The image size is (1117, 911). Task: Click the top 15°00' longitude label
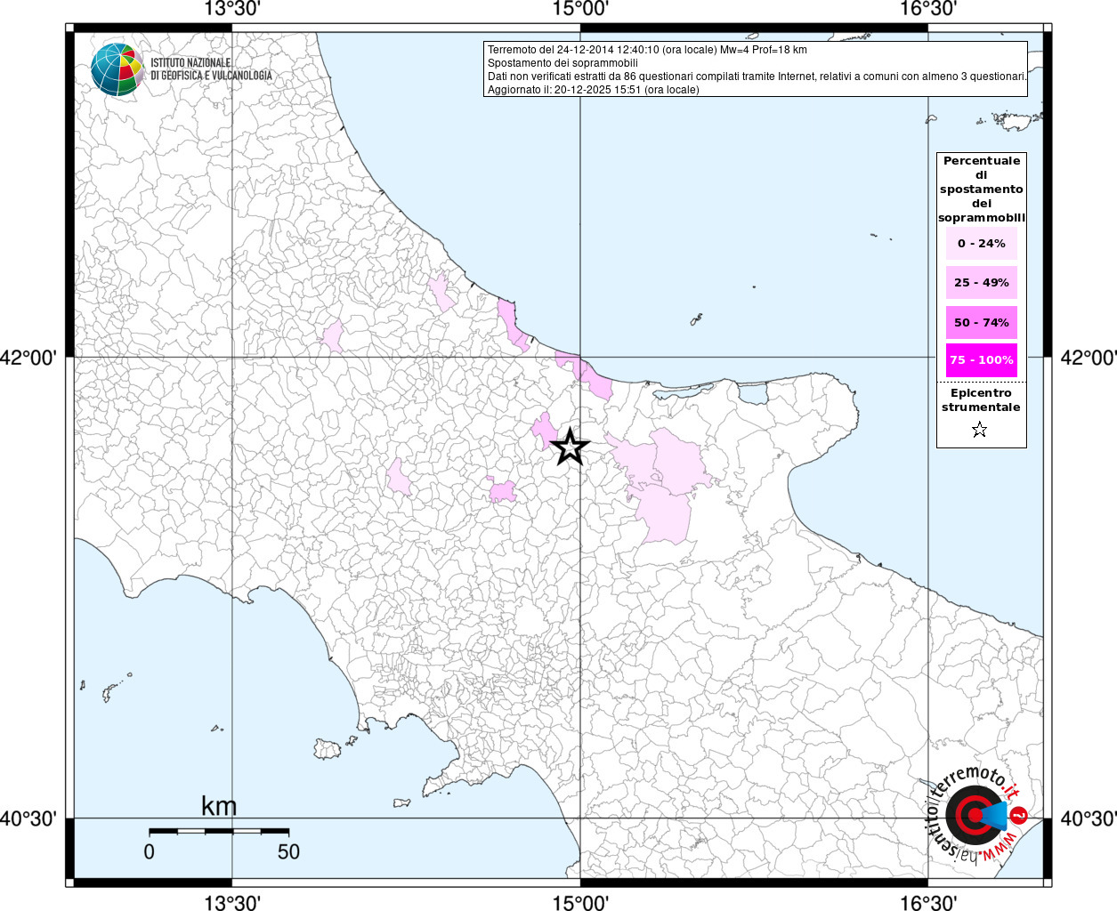click(x=580, y=9)
